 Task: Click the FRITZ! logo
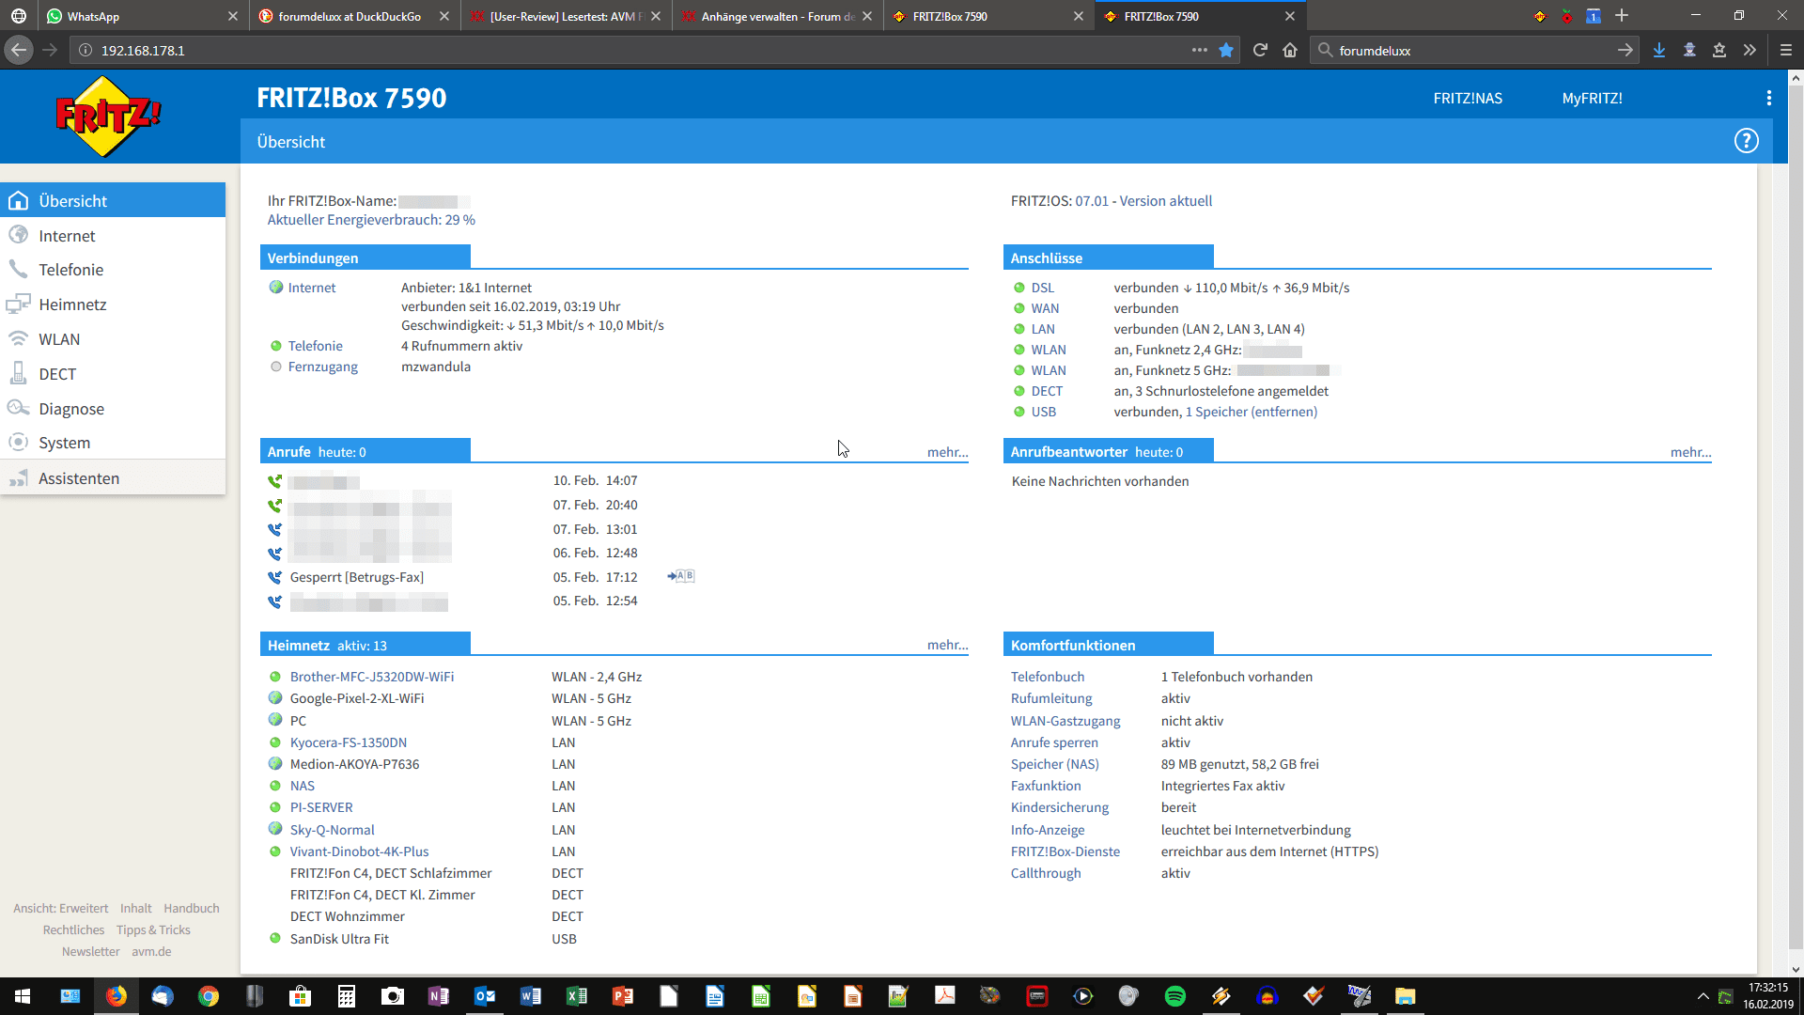[108, 117]
